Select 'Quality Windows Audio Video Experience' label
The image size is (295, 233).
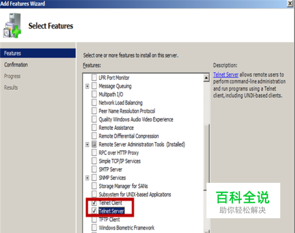point(136,119)
